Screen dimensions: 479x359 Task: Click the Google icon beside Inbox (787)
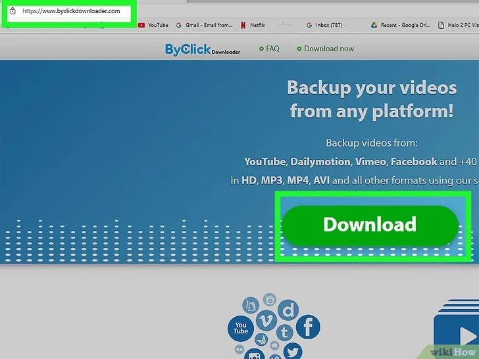pos(309,25)
